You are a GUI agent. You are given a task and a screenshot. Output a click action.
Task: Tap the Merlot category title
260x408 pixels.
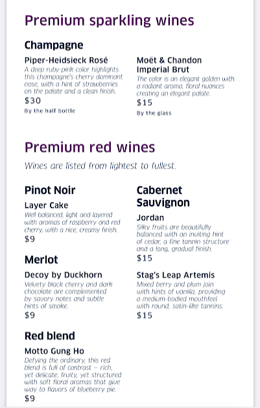pyautogui.click(x=41, y=260)
